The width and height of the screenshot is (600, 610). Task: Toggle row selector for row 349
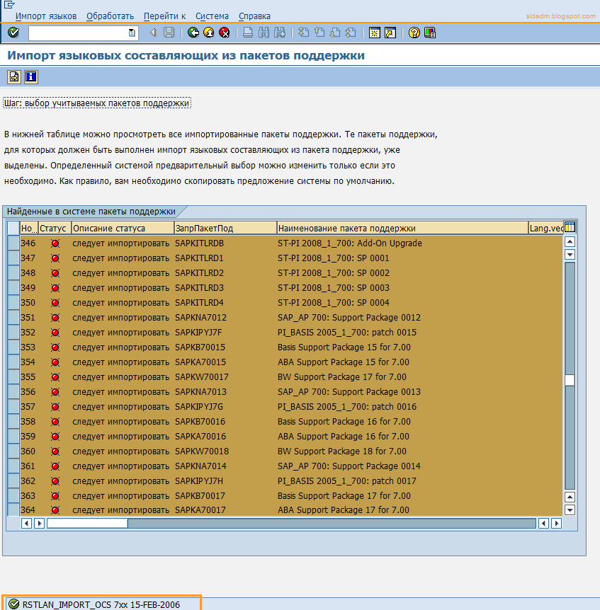point(13,288)
